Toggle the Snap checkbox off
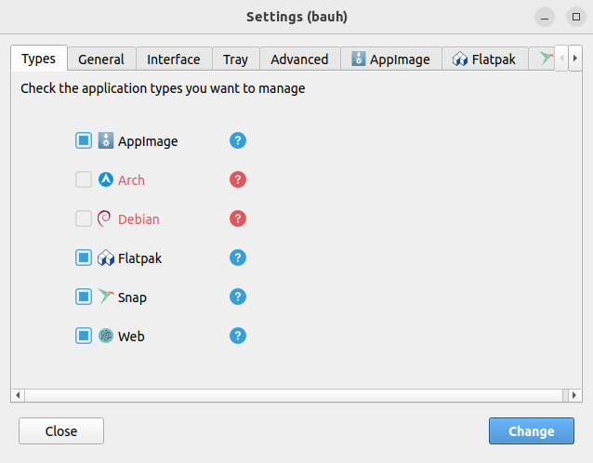This screenshot has height=463, width=593. [84, 297]
